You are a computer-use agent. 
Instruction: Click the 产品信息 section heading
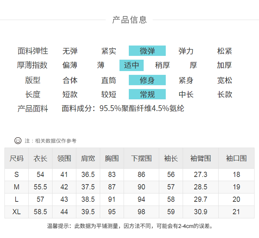(129, 20)
